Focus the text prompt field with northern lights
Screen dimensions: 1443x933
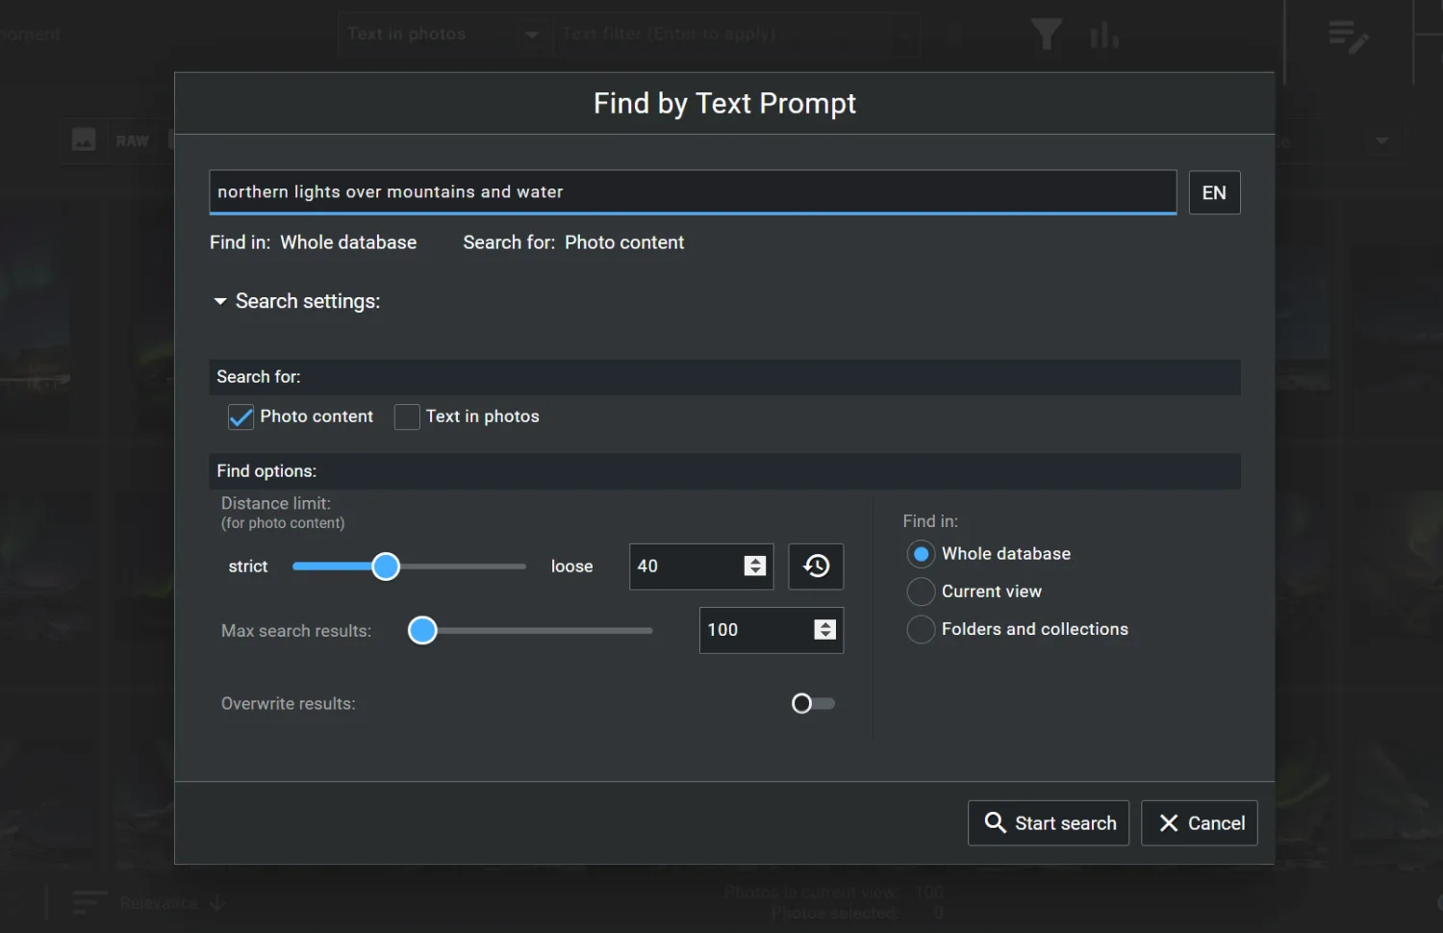(x=693, y=192)
